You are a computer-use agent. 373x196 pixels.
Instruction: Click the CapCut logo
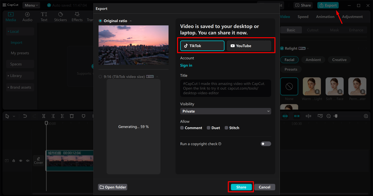pyautogui.click(x=11, y=5)
